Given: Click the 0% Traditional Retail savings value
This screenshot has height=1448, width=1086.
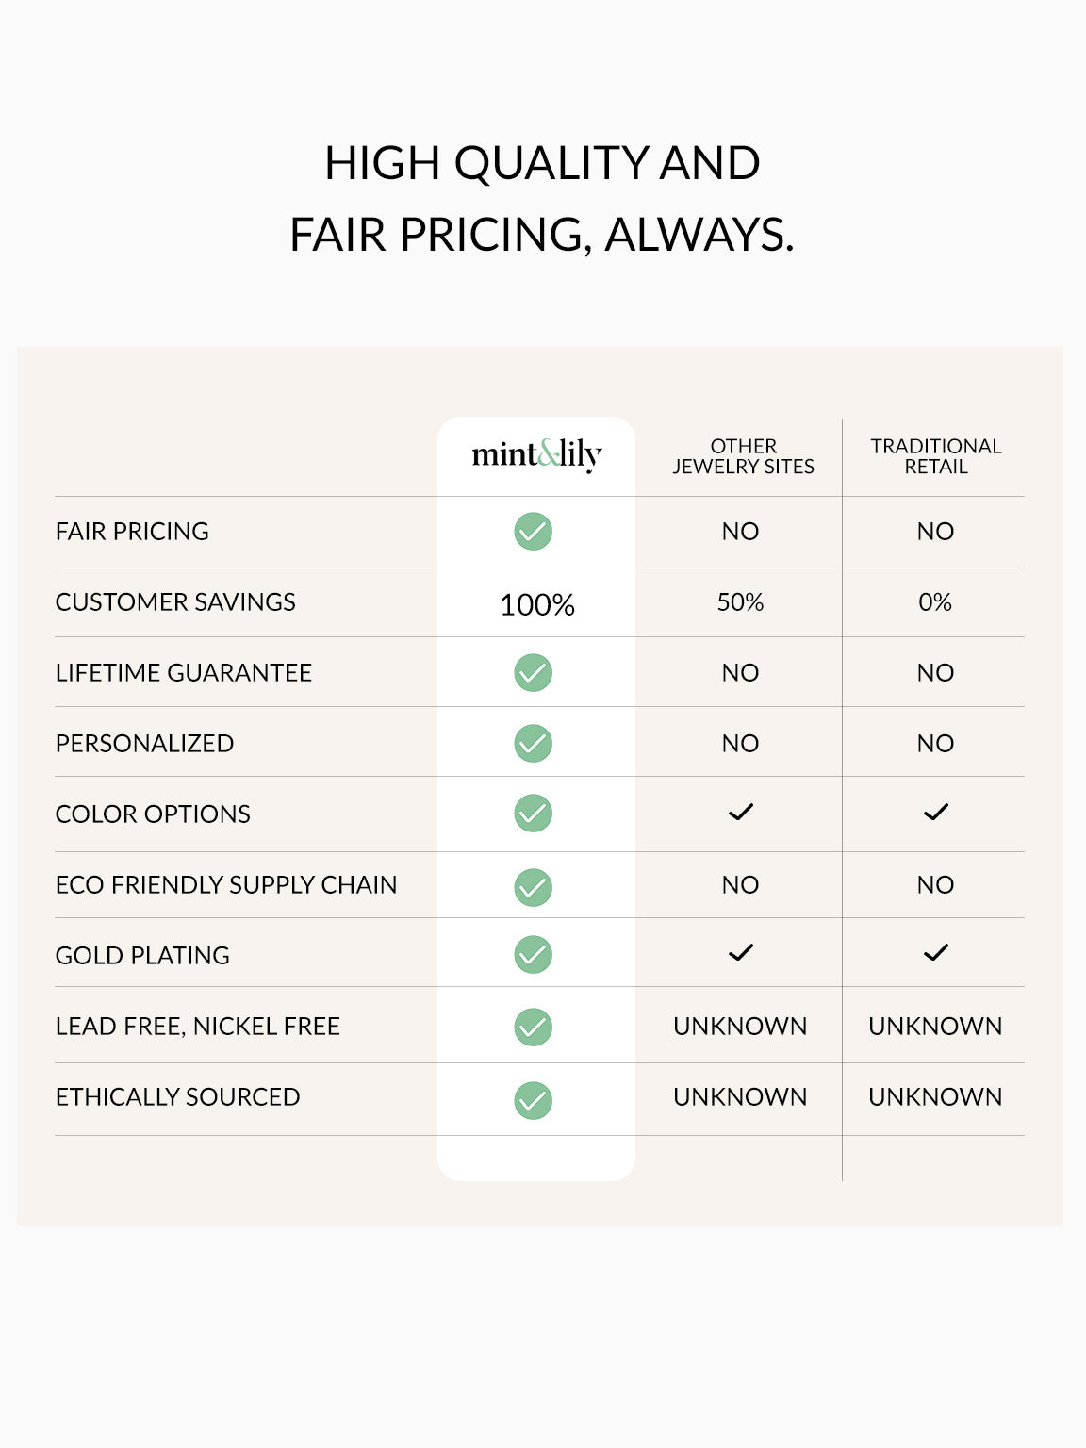Looking at the screenshot, I should (x=935, y=602).
